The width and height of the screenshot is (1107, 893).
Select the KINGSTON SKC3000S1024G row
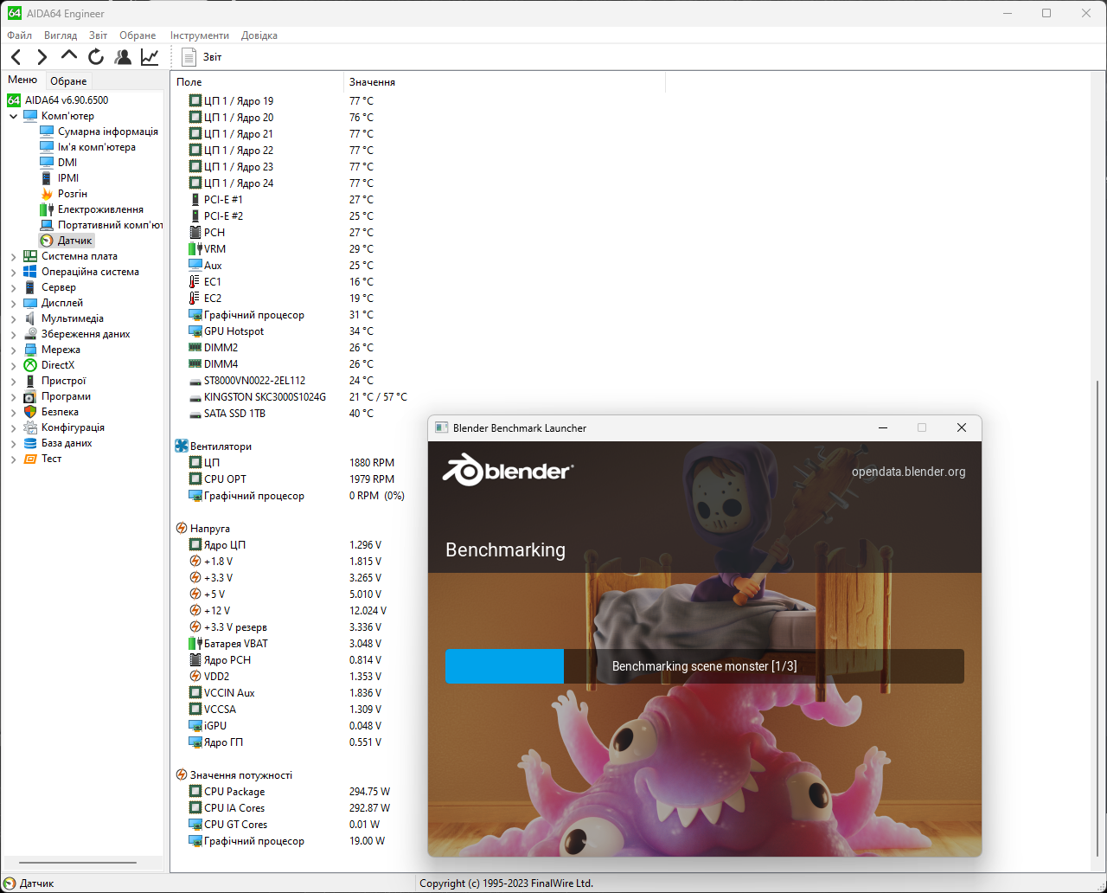click(x=298, y=397)
